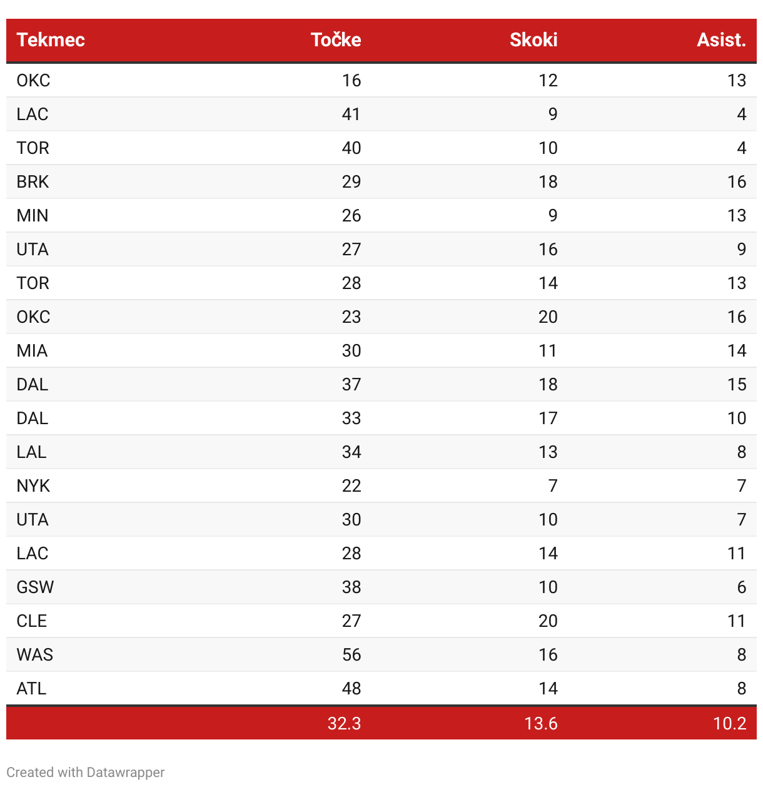Click the 48 points value for ATL

coord(351,689)
